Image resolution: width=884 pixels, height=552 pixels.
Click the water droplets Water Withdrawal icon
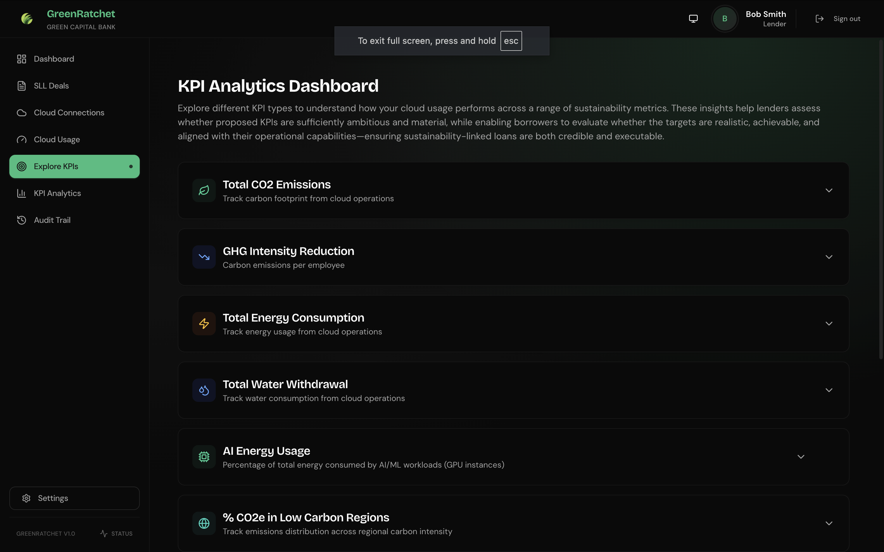[x=204, y=390]
